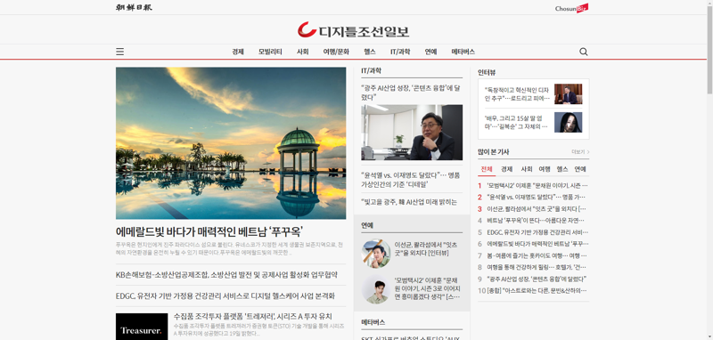713x340 pixels.
Task: Click the 朝鮮日報 logo
Action: click(x=134, y=7)
